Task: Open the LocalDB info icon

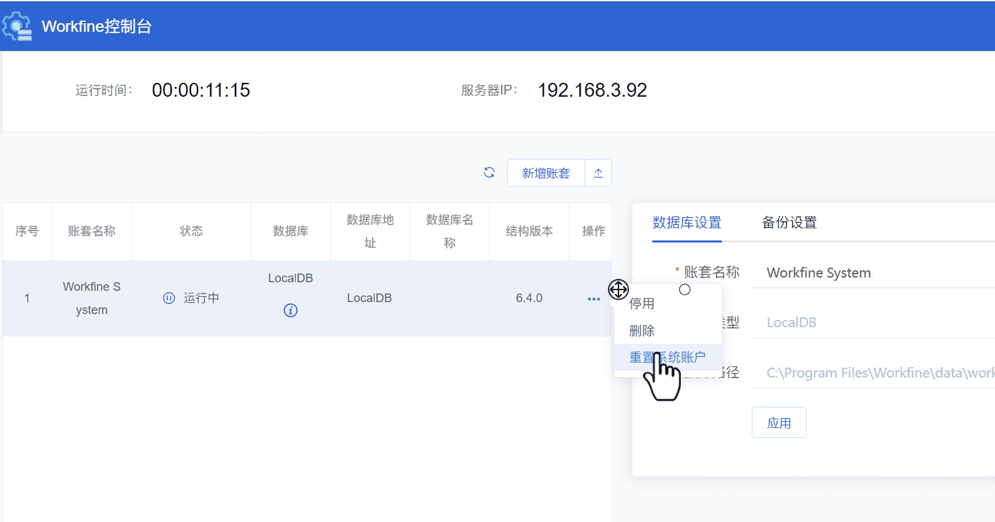Action: pyautogui.click(x=290, y=310)
